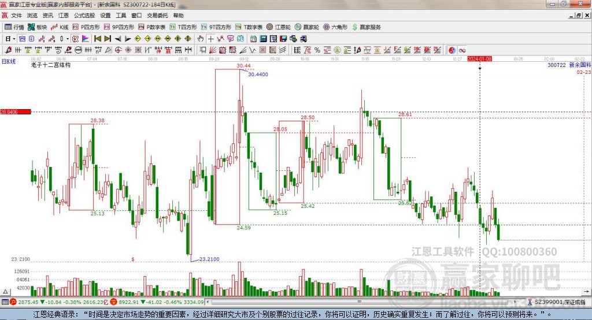Open the 工具 menu
Image resolution: width=592 pixels, height=320 pixels.
[121, 16]
